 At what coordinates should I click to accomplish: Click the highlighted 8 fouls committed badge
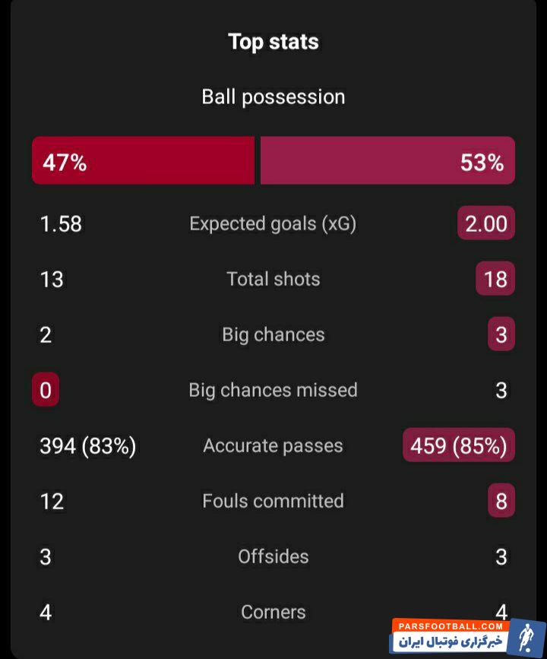[x=501, y=502]
